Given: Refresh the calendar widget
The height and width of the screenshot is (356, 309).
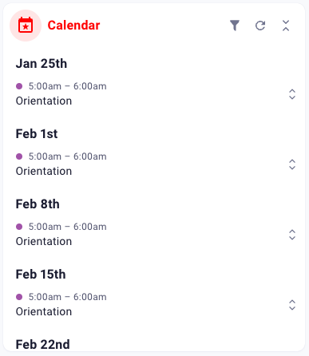Looking at the screenshot, I should [260, 26].
